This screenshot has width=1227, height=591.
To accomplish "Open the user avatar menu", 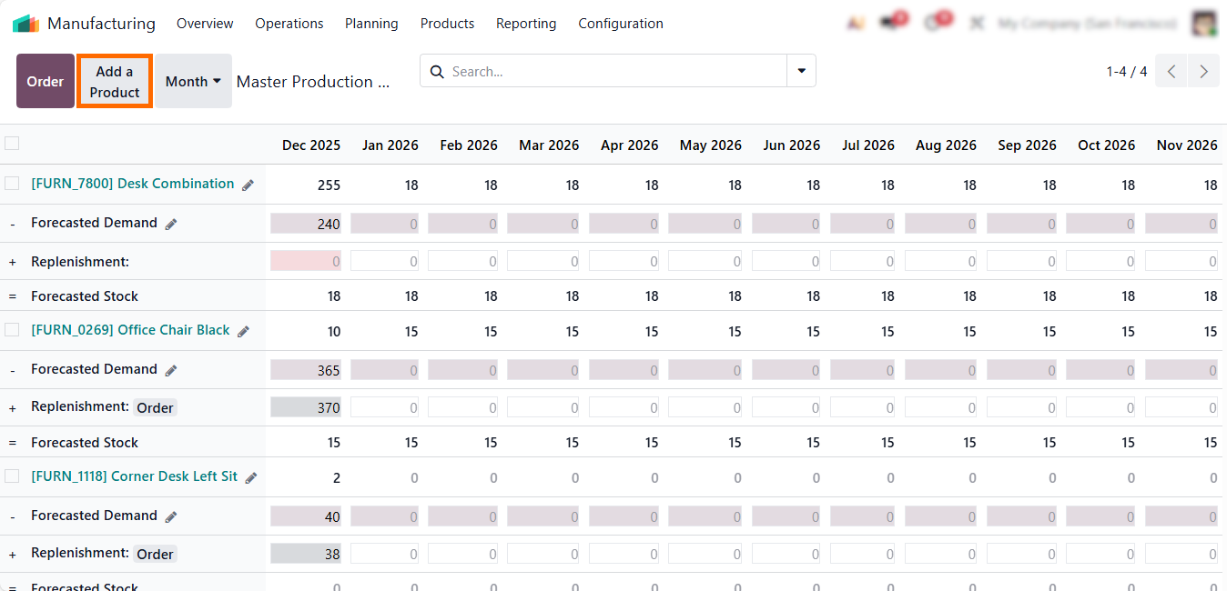I will click(1203, 24).
